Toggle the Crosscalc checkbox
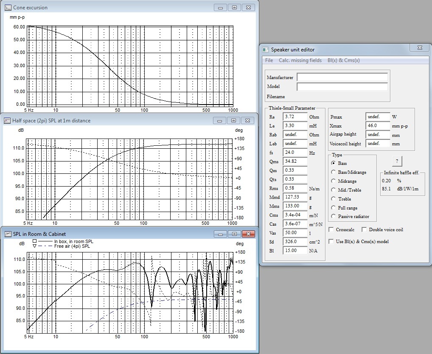 (331, 230)
